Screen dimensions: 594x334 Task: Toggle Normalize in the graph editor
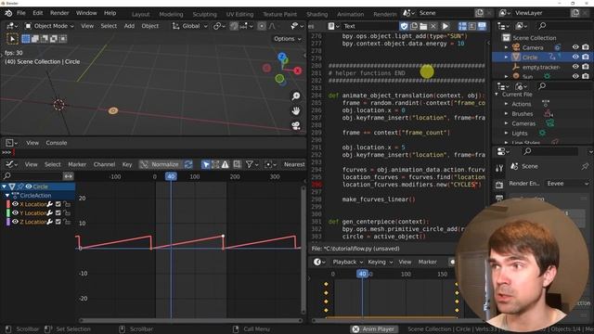161,164
